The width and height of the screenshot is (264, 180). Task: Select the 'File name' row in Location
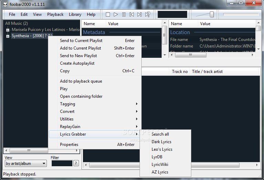212,40
